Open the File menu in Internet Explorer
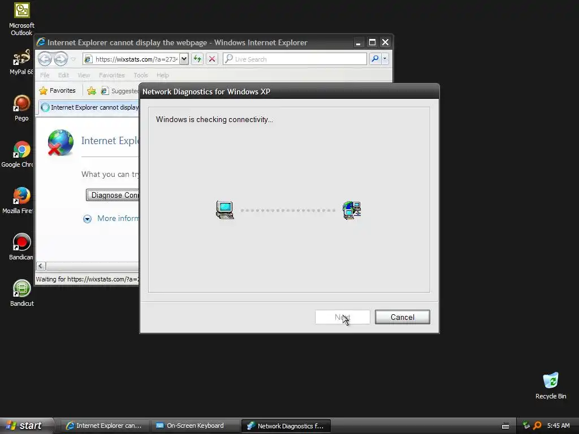 45,75
